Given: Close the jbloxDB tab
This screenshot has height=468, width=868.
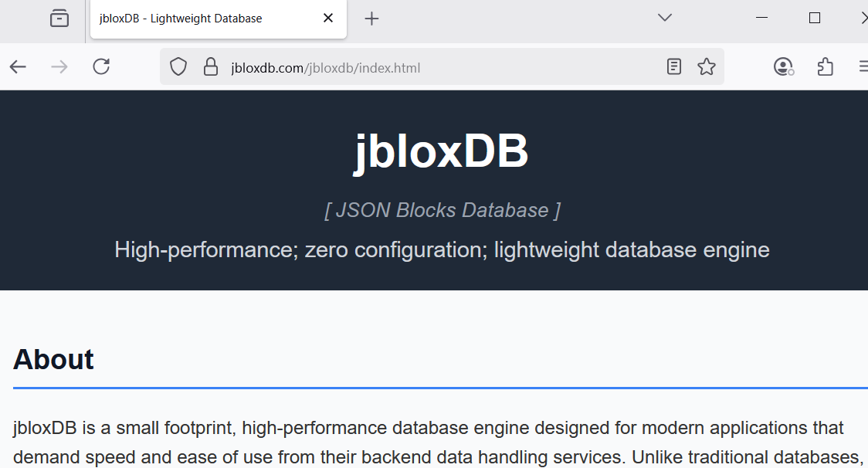Looking at the screenshot, I should 328,19.
